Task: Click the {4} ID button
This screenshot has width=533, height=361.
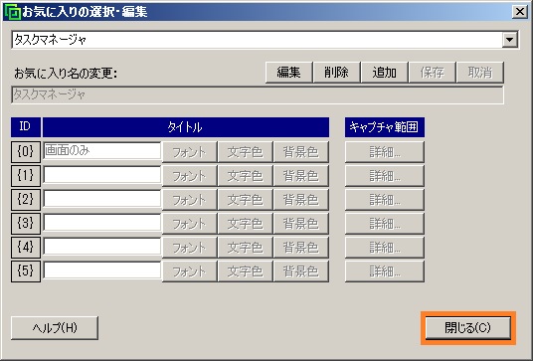Action: pos(26,247)
